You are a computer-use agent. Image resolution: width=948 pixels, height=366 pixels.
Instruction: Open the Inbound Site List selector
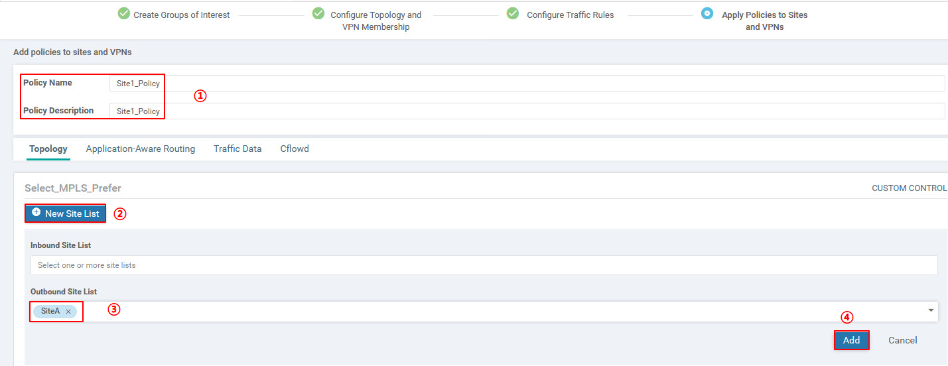click(x=484, y=265)
